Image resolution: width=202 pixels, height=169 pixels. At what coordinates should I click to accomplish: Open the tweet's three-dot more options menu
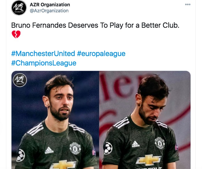click(188, 5)
